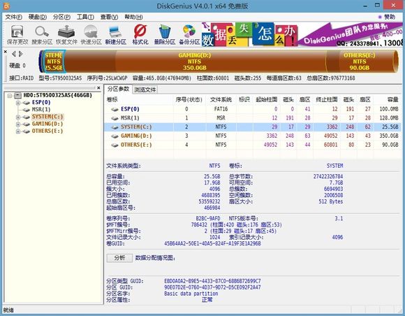
Task: Open the Backup Partition (备份分区) tool
Action: [189, 35]
